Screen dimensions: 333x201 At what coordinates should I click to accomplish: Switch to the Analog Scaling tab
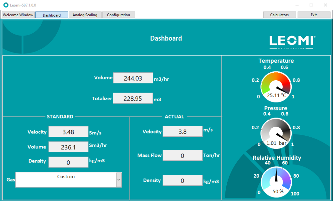coord(85,15)
